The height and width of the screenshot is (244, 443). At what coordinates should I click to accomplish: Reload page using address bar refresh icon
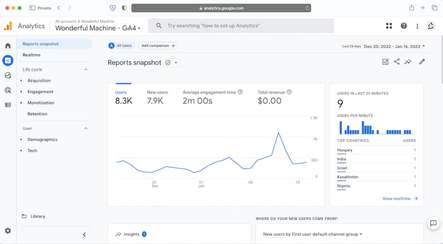point(307,8)
